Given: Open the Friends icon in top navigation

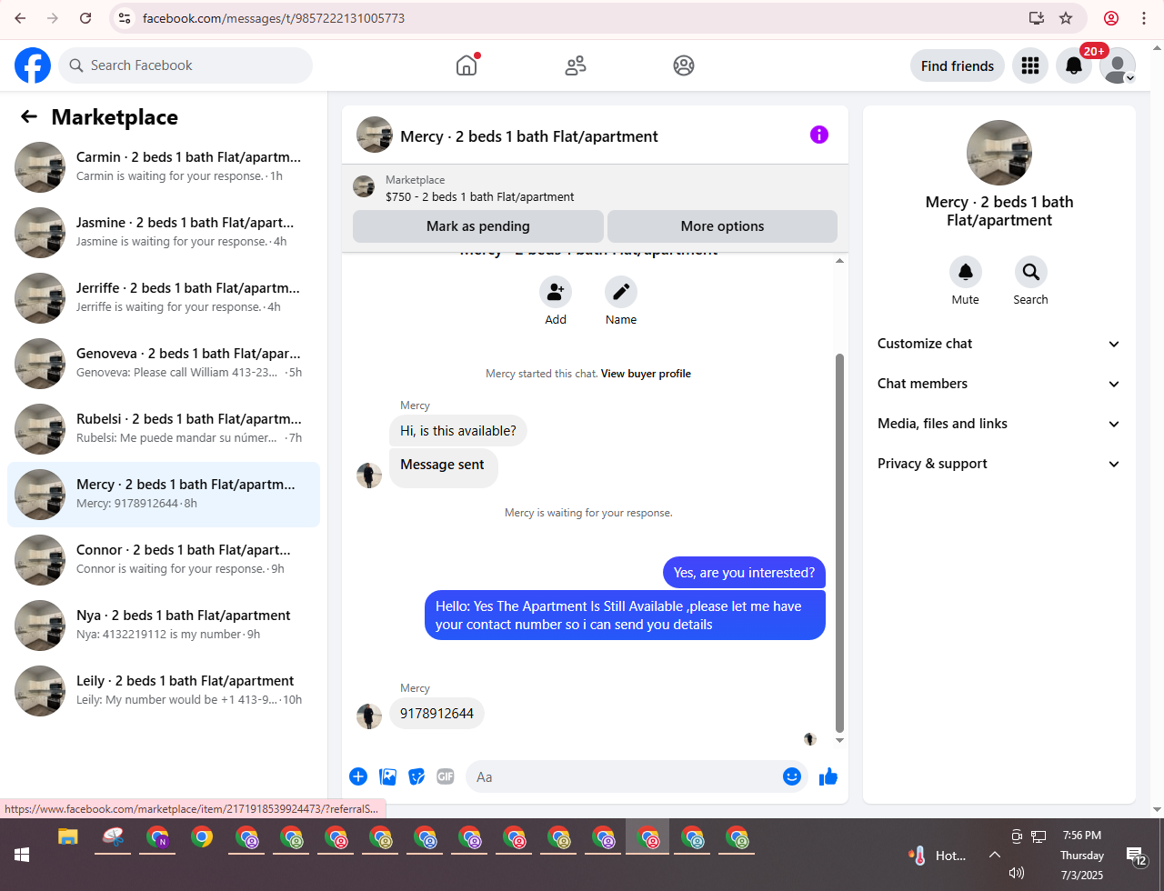Looking at the screenshot, I should (576, 65).
